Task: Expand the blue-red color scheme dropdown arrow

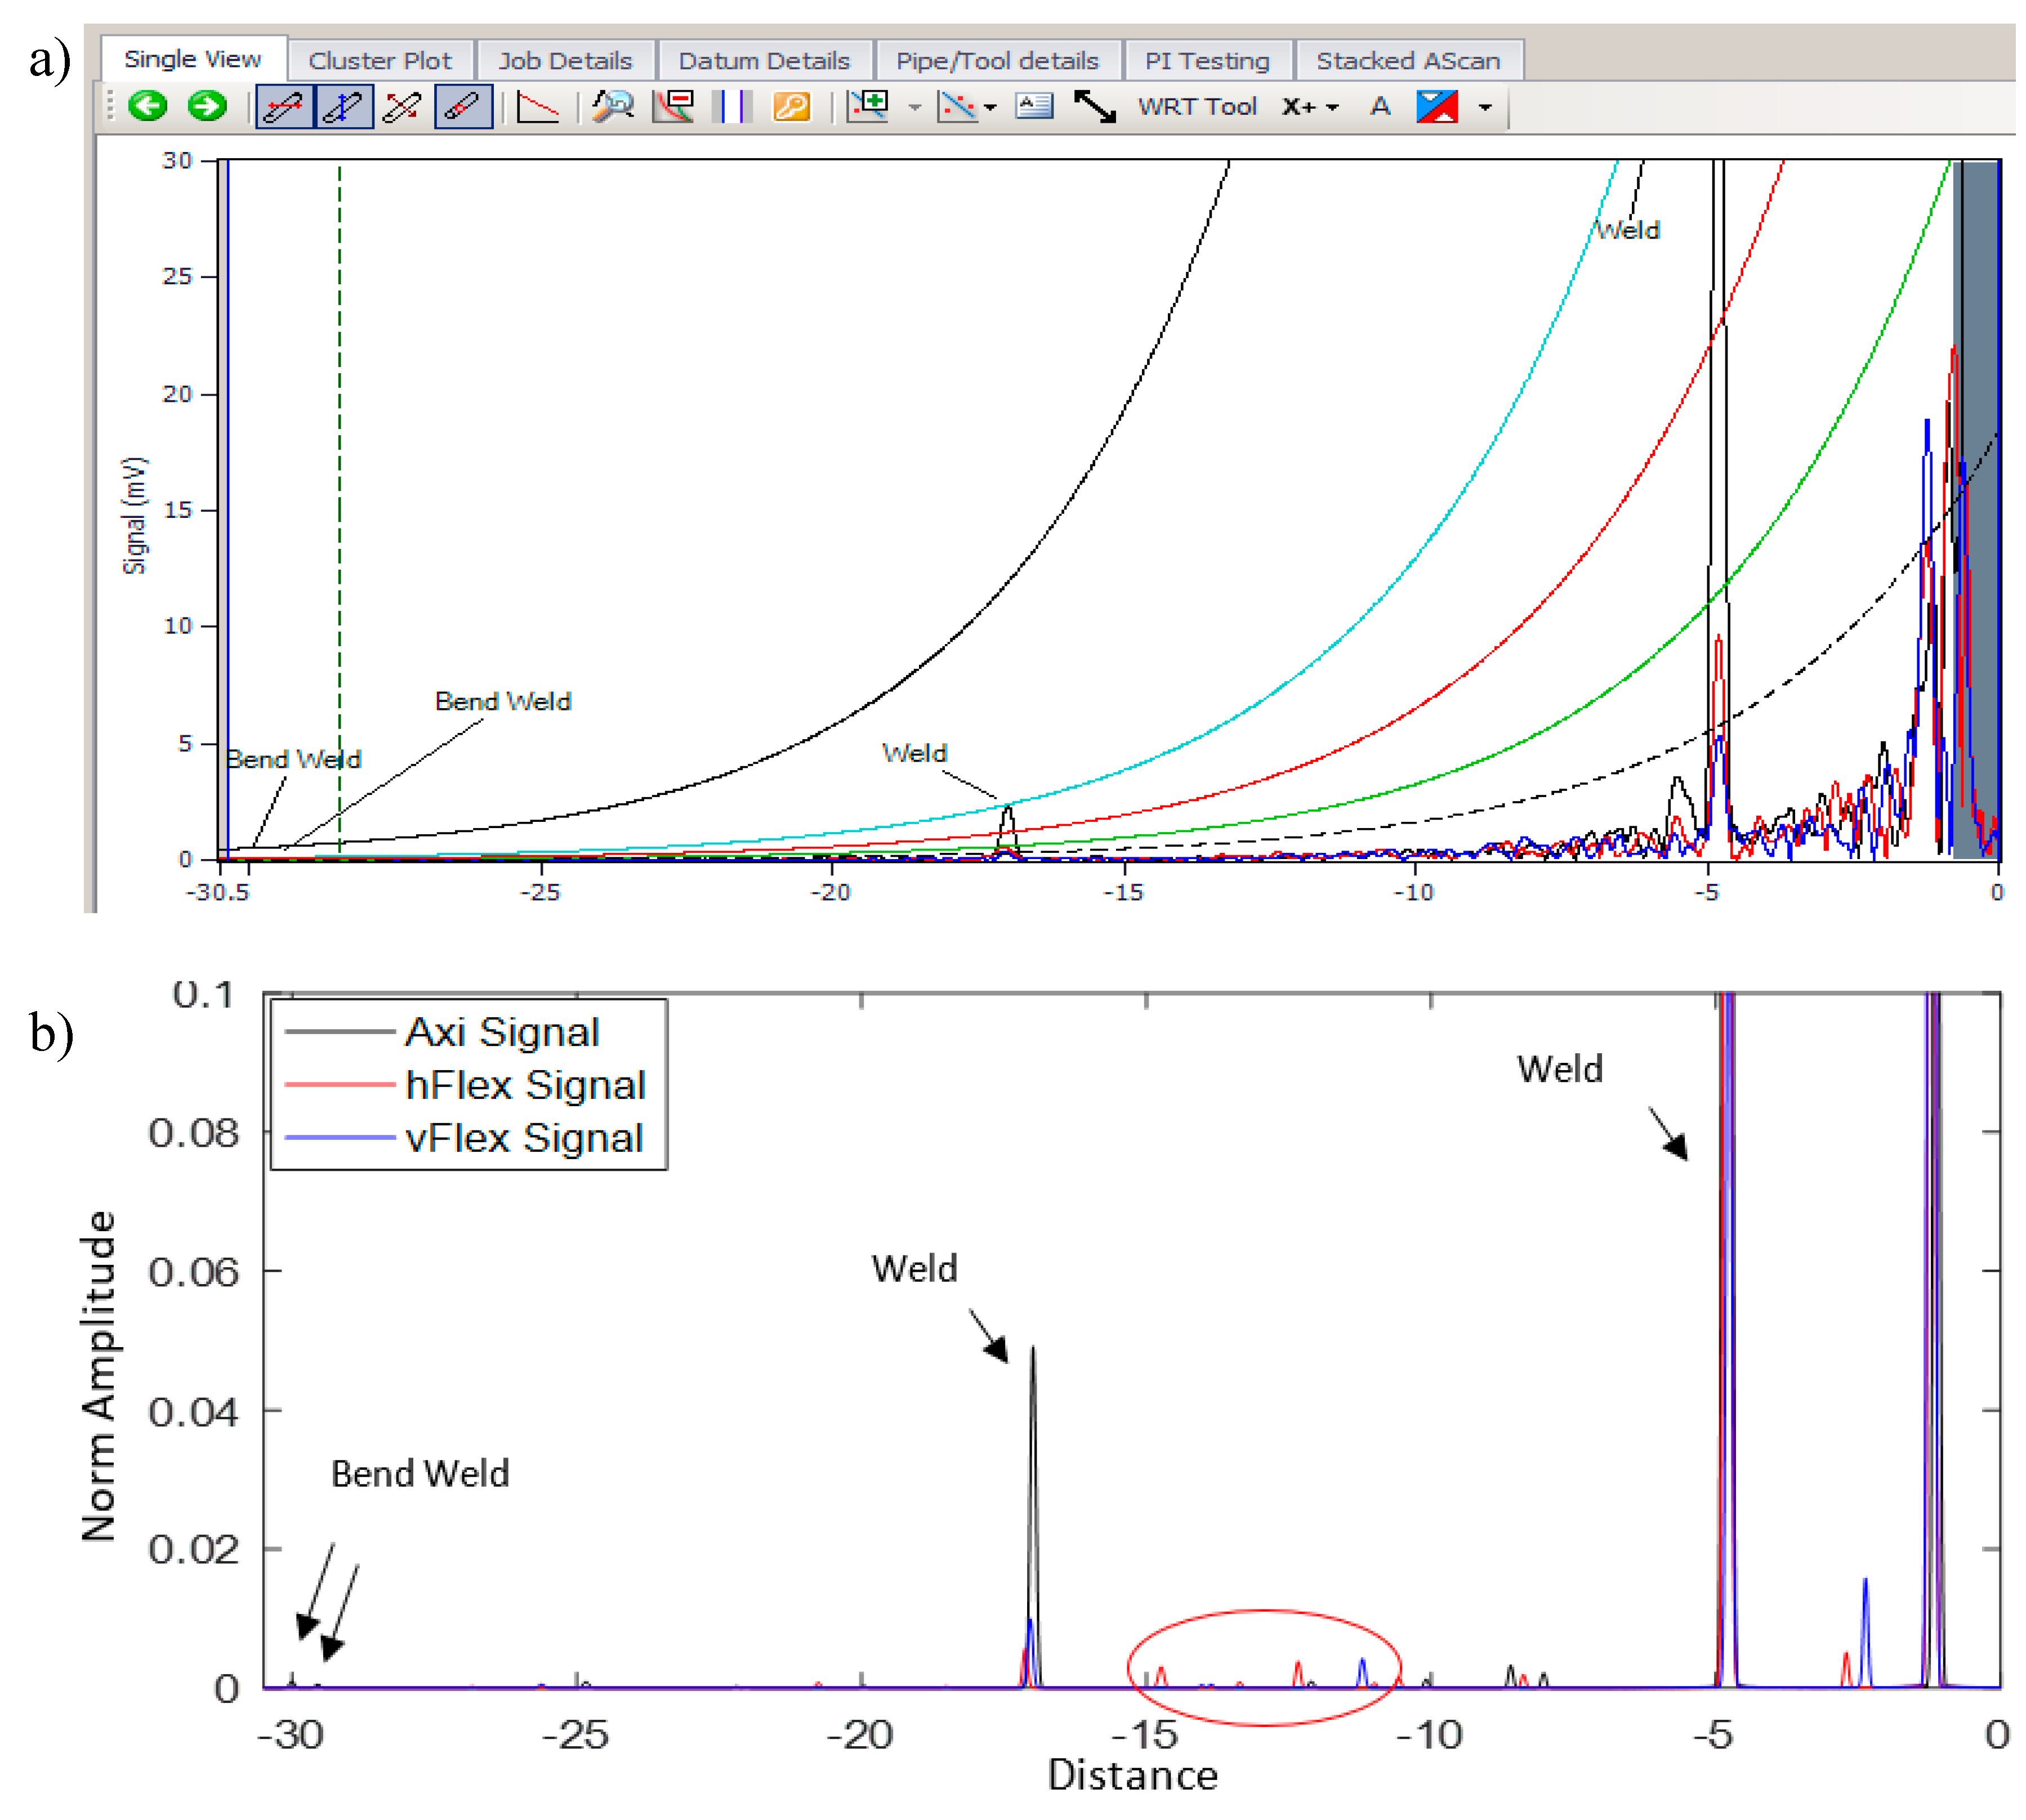Action: pos(1485,107)
